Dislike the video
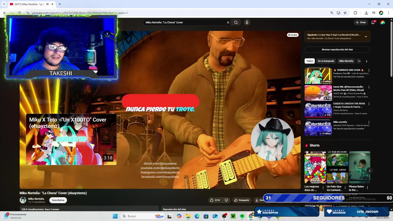The image size is (393, 221). click(x=226, y=200)
